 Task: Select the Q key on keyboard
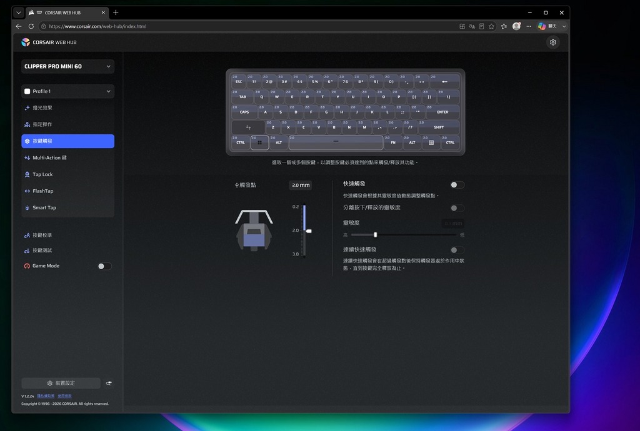(262, 97)
